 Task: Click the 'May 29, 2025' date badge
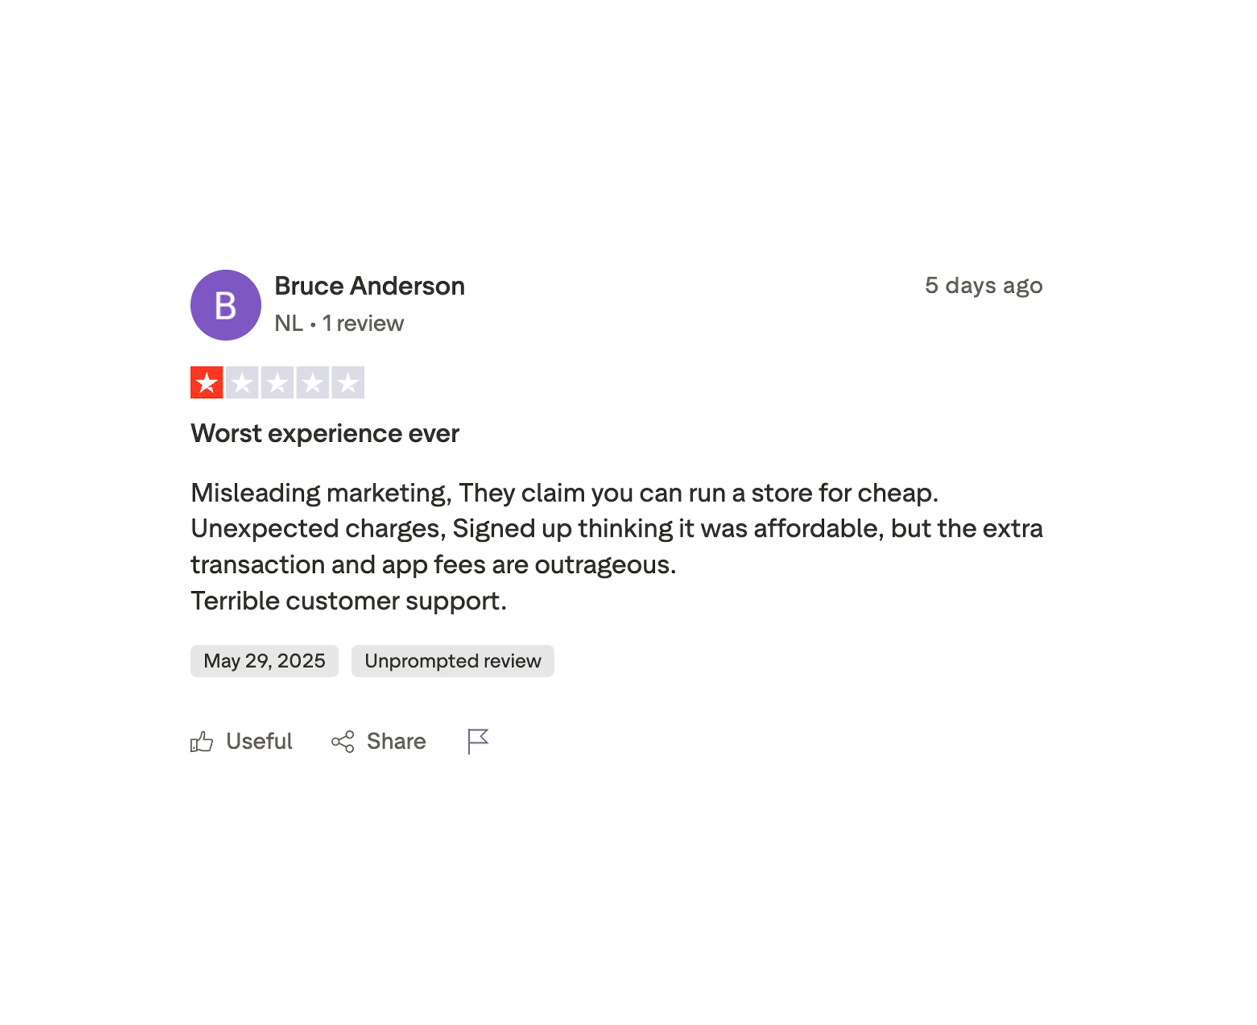pyautogui.click(x=265, y=661)
